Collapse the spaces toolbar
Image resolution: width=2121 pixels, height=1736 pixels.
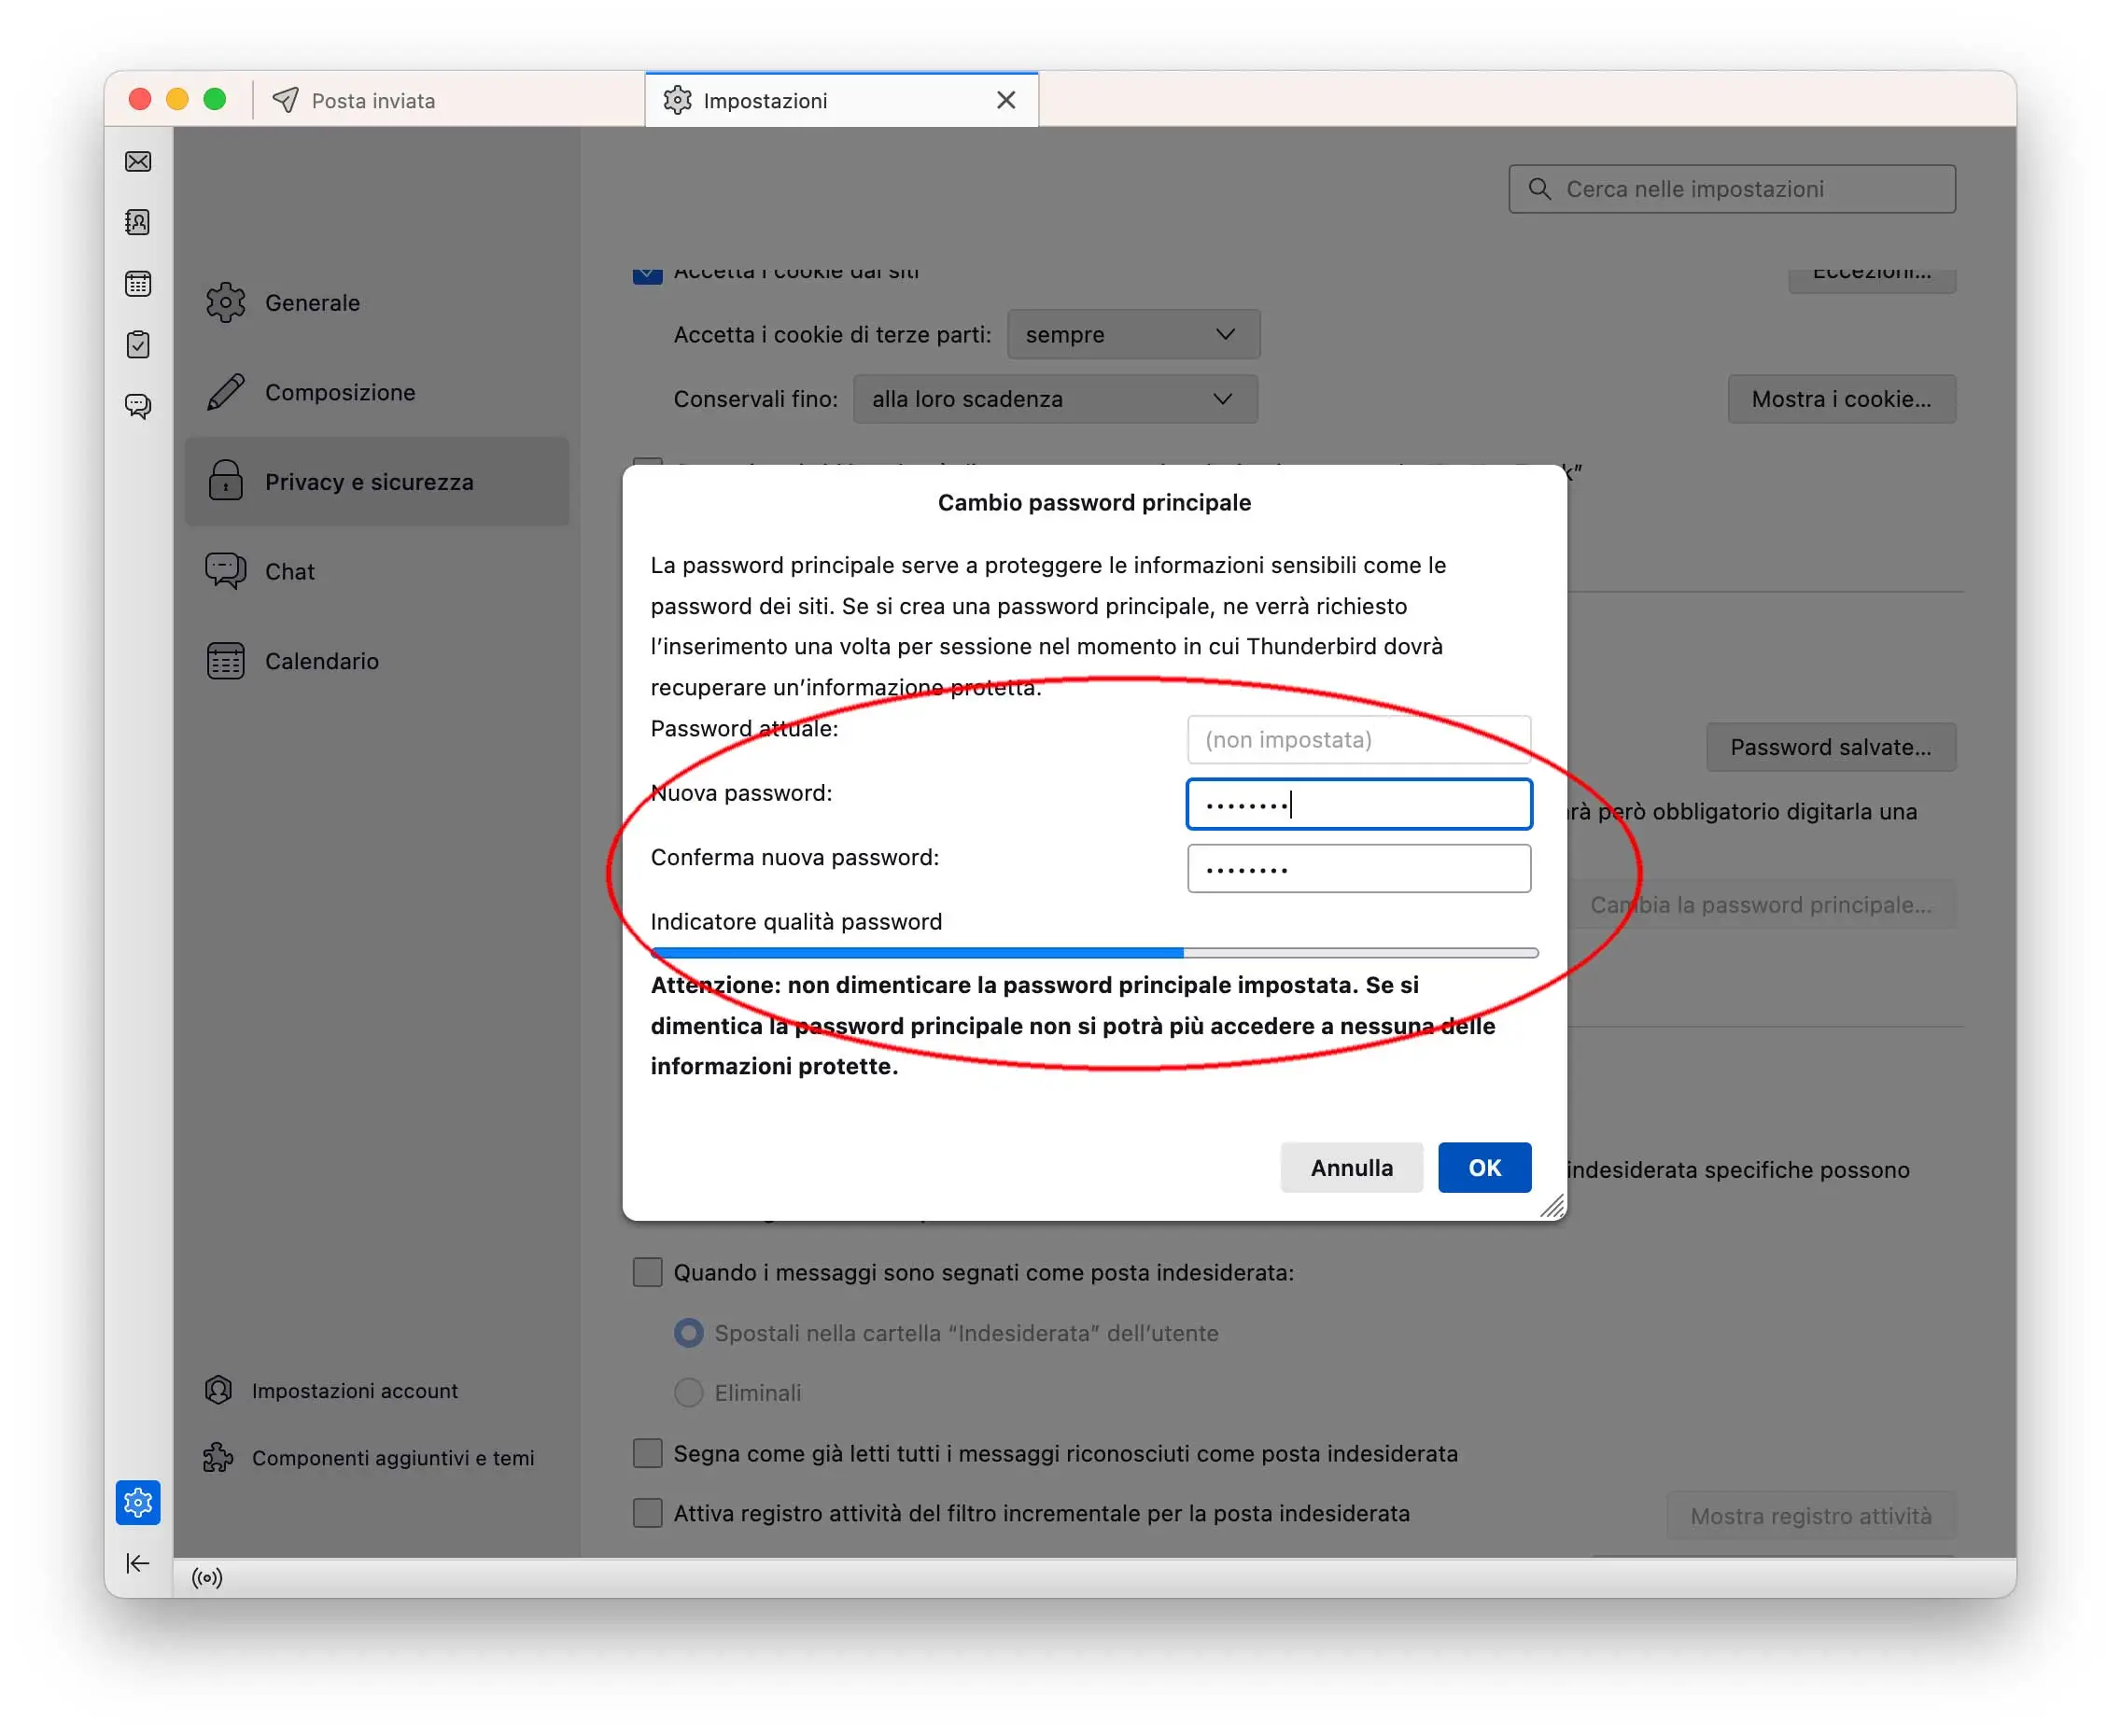point(138,1563)
